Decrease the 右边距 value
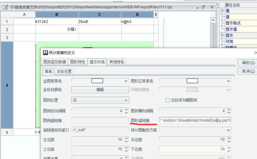 (229, 141)
